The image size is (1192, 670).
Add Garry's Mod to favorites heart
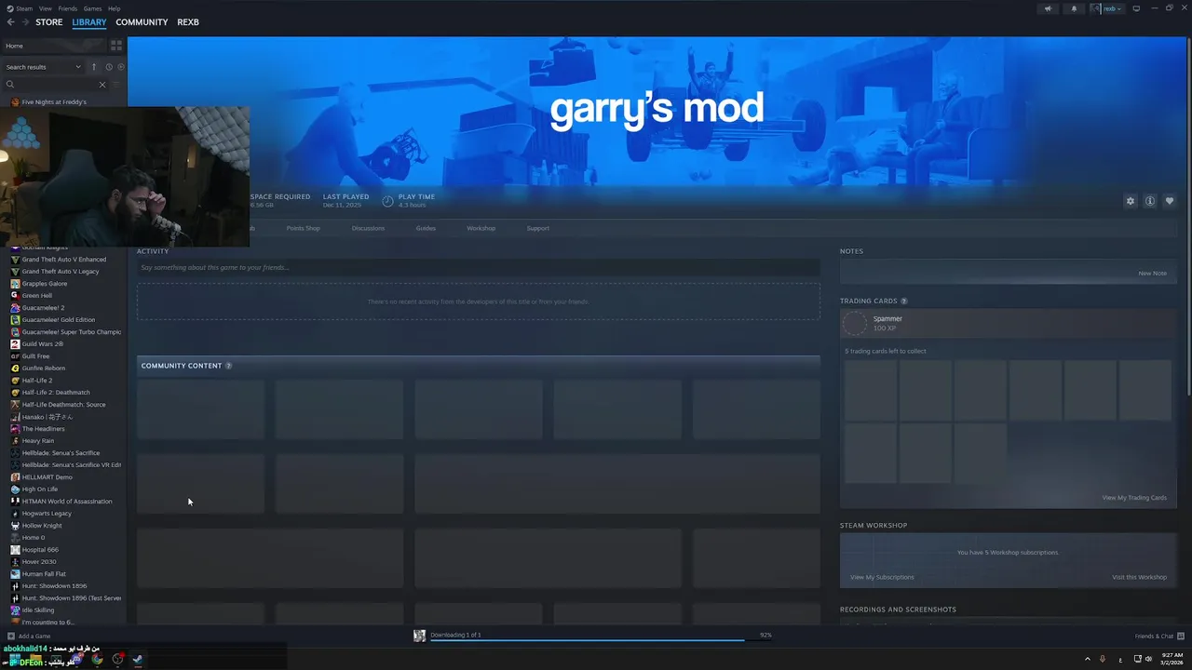pyautogui.click(x=1170, y=201)
